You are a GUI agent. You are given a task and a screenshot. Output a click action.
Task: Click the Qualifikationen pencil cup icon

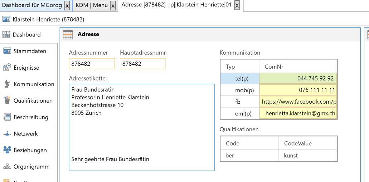7,101
